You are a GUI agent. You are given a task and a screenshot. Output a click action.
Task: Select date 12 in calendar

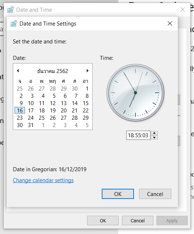tap(53, 103)
